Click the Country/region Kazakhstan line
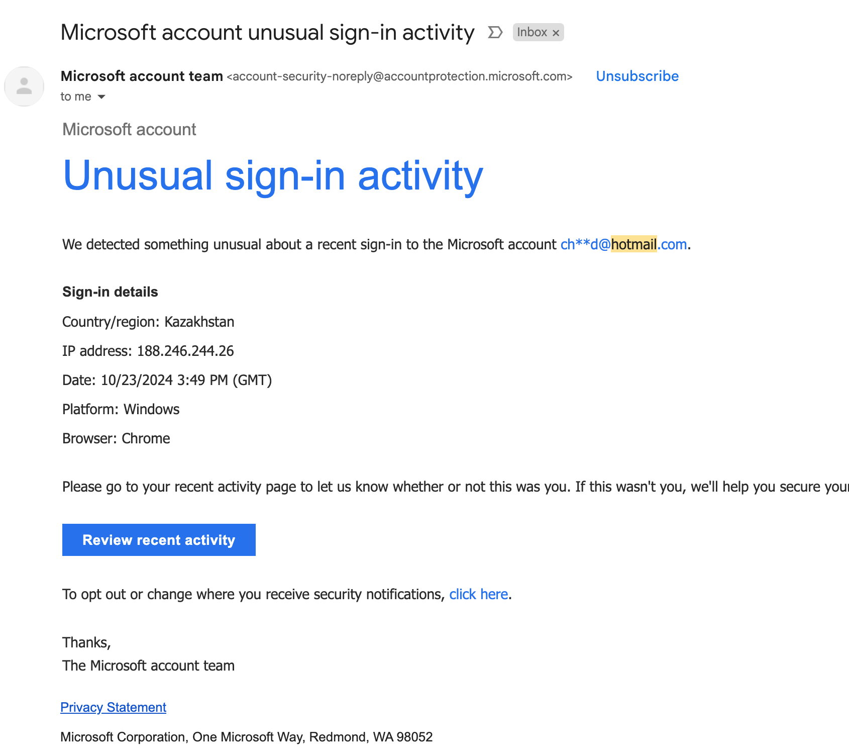849x755 pixels. (x=148, y=322)
